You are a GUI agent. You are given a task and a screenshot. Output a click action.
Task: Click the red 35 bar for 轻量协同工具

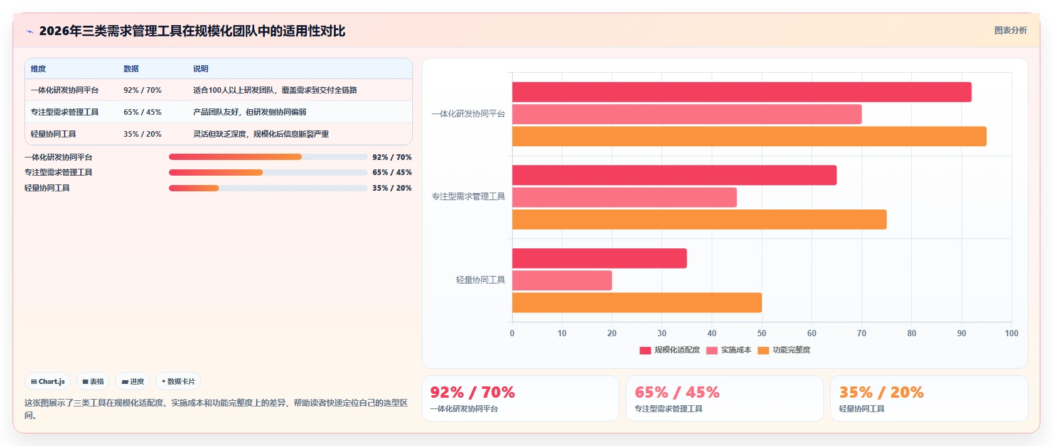pos(599,258)
